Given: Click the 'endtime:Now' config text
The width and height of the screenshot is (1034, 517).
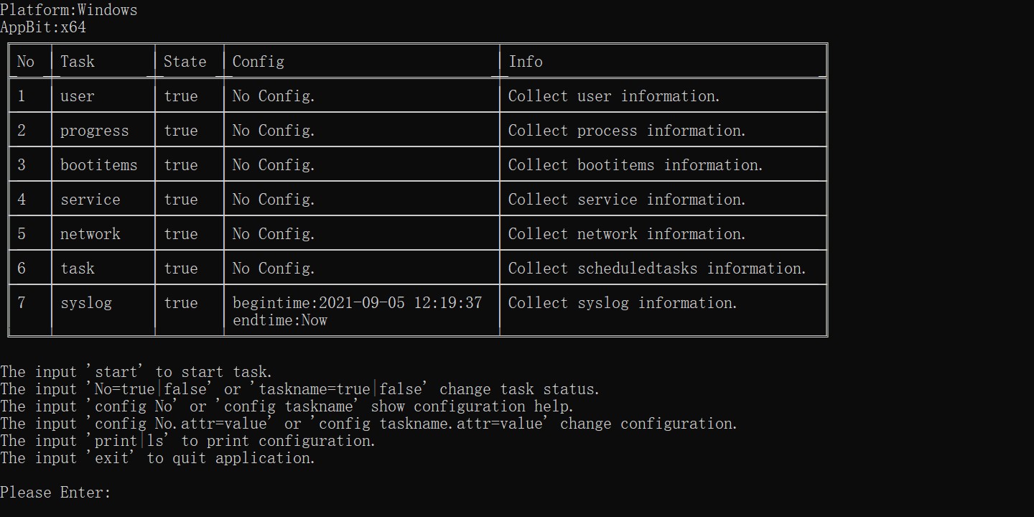Looking at the screenshot, I should click(x=280, y=320).
